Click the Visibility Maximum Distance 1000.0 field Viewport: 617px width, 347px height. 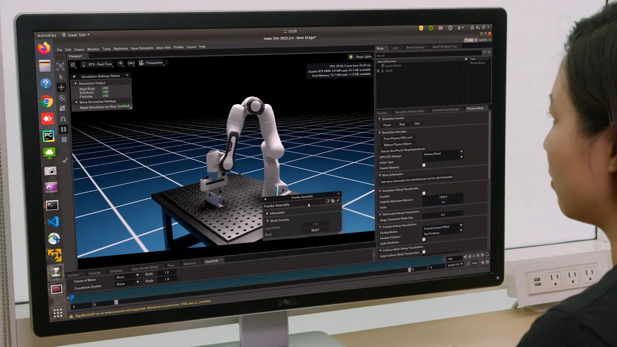point(443,197)
